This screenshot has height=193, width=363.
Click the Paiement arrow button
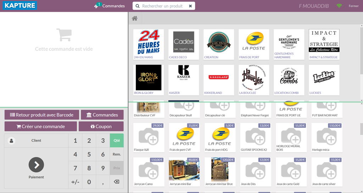[37, 165]
